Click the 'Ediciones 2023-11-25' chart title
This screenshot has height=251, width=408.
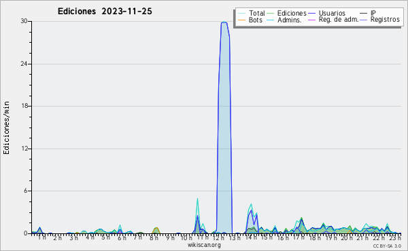(x=105, y=12)
